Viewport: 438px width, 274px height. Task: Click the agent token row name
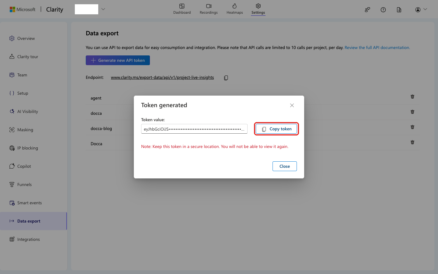coord(96,98)
